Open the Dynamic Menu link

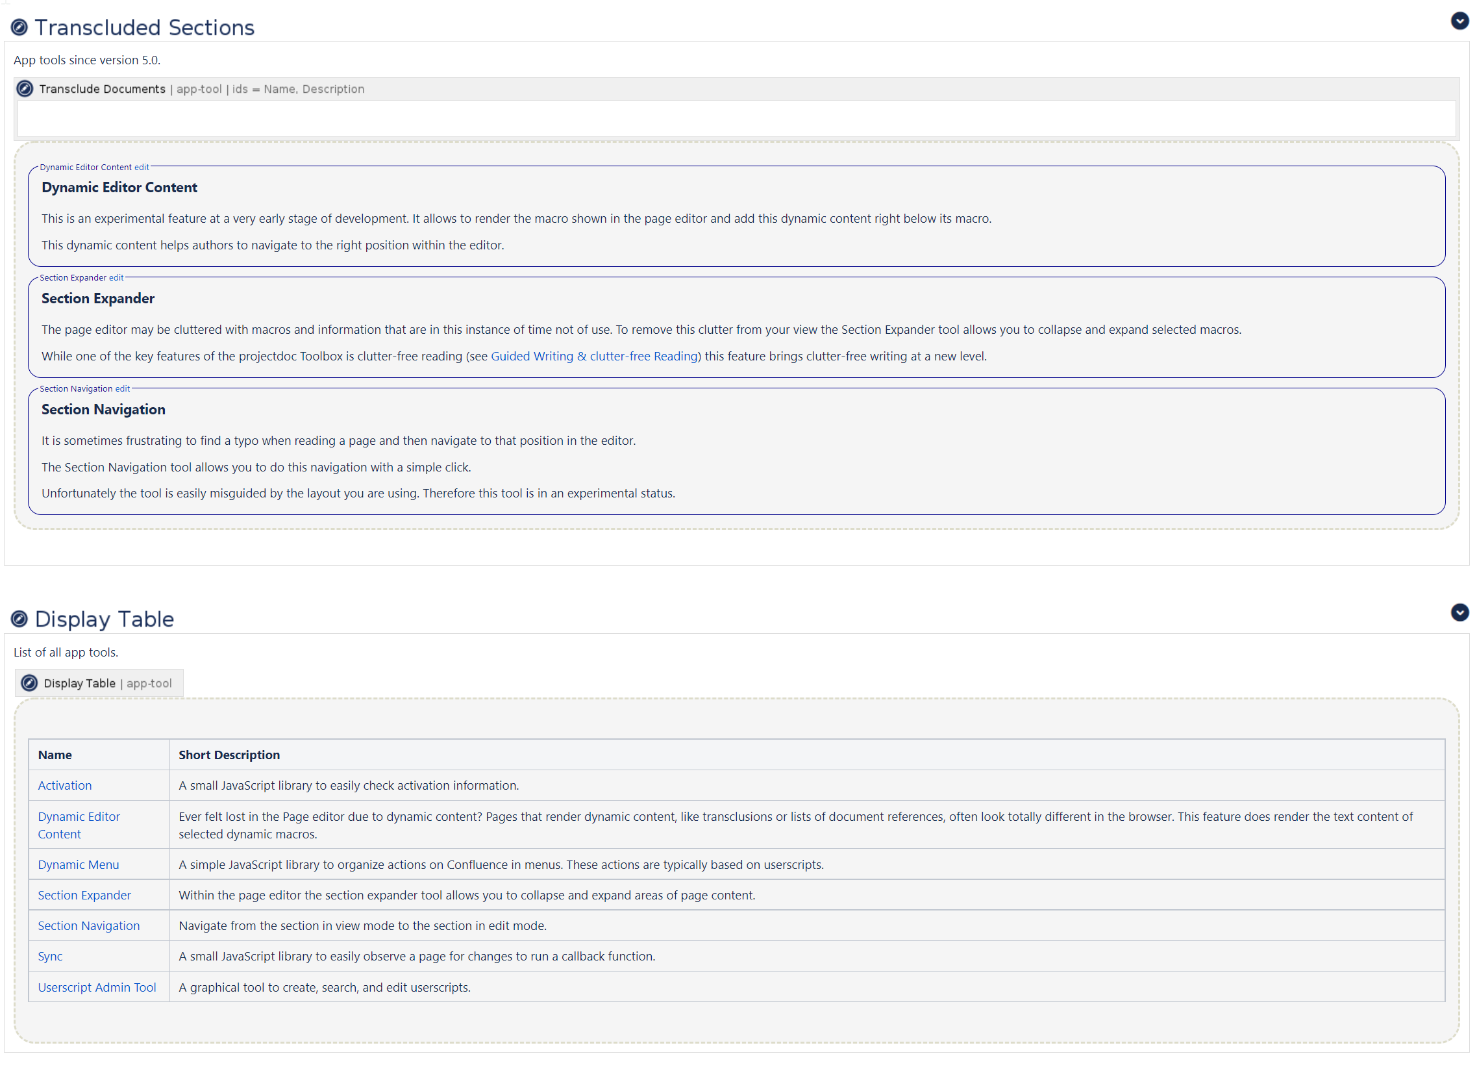pyautogui.click(x=78, y=865)
